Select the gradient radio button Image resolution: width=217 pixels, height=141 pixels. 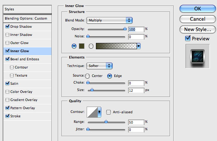click(91, 46)
